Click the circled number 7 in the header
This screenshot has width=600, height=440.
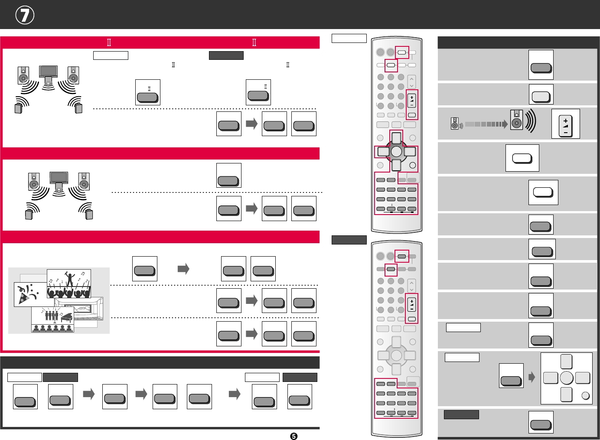[x=25, y=15]
